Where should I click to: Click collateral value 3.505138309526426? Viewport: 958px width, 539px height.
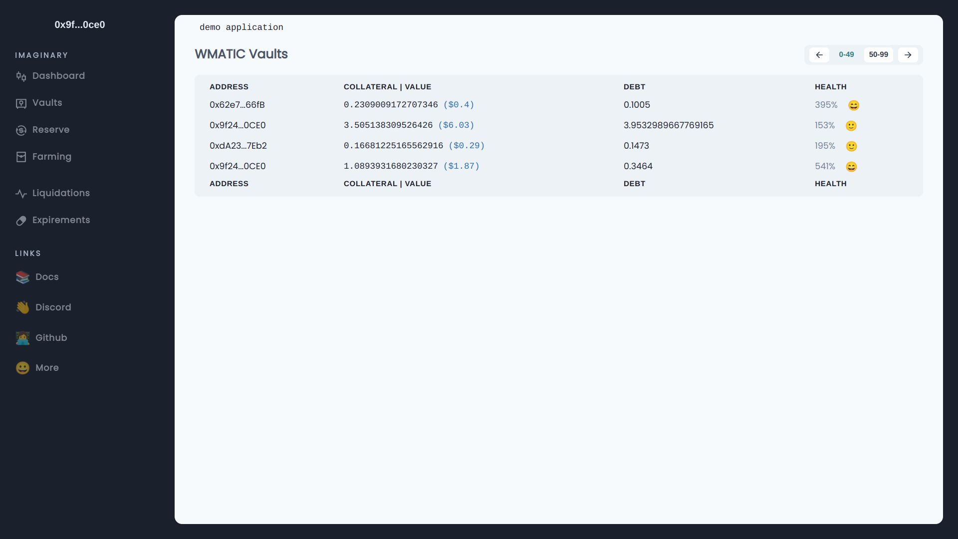(388, 125)
